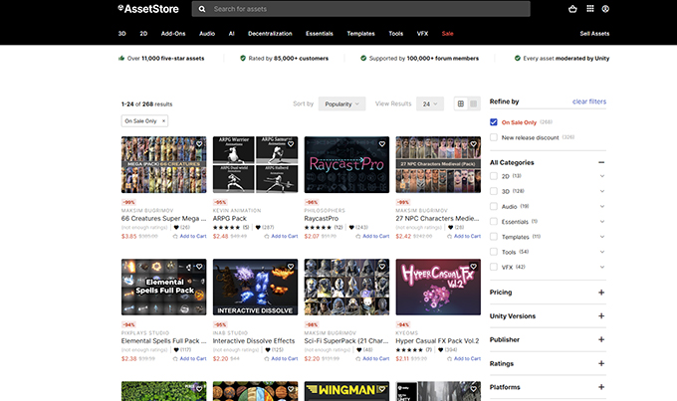The height and width of the screenshot is (401, 677).
Task: Click the search magnifier icon
Action: pyautogui.click(x=202, y=9)
